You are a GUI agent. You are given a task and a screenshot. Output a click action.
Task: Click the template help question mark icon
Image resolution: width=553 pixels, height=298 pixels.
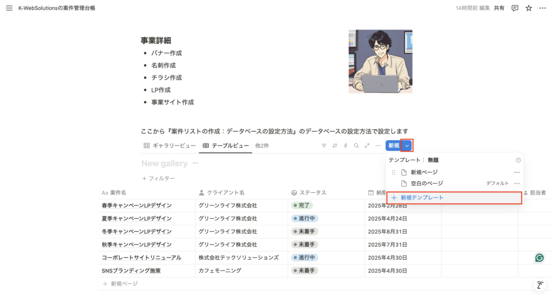[x=518, y=160]
